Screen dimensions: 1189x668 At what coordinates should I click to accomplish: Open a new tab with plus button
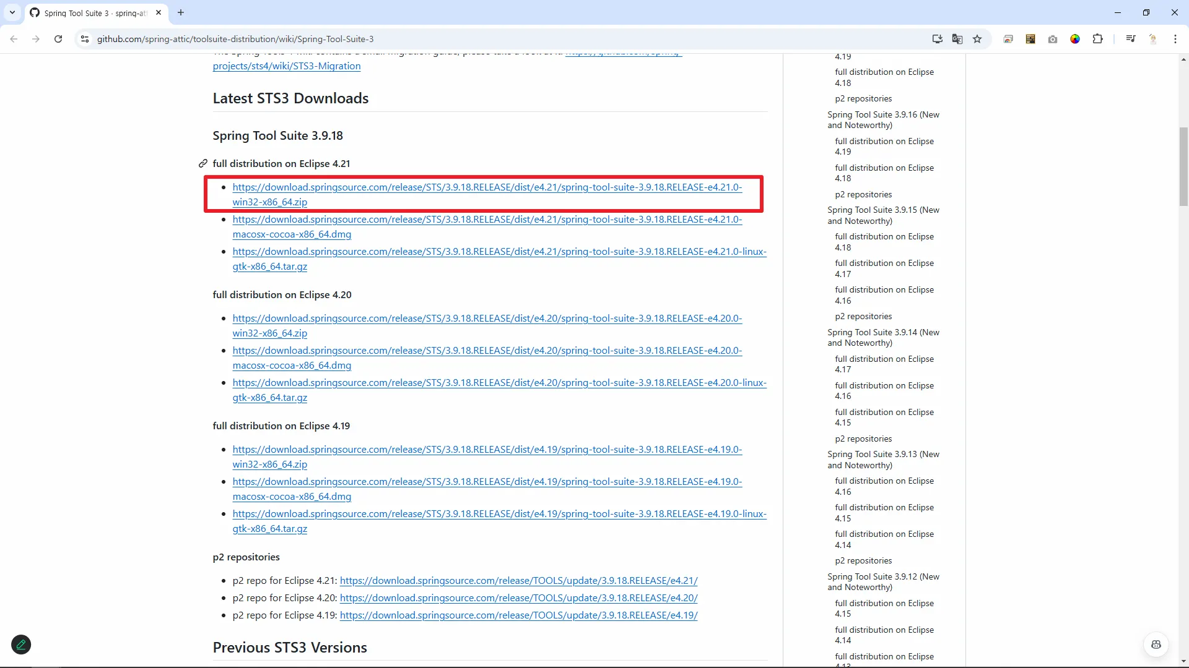click(x=181, y=12)
